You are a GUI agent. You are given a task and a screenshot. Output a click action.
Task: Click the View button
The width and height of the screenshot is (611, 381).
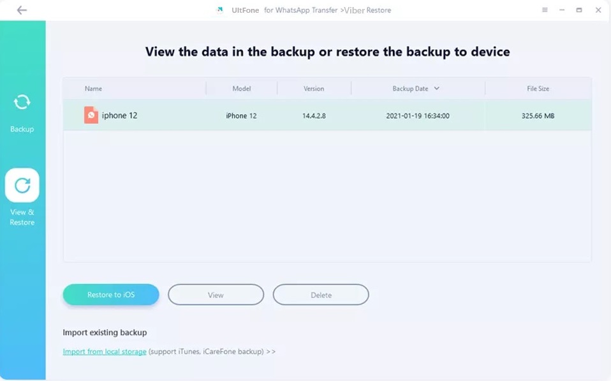pos(216,295)
